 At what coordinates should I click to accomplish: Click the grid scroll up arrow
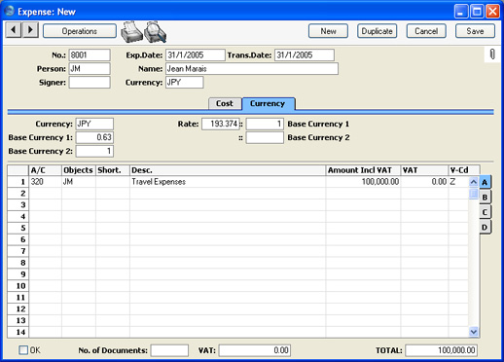click(x=474, y=182)
